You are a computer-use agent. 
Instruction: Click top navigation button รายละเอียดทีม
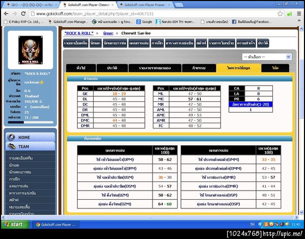pos(76,43)
